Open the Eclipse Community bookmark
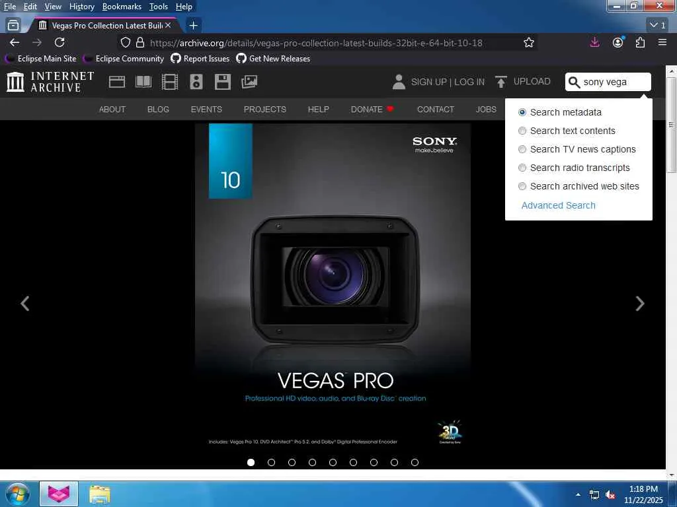This screenshot has height=507, width=677. (x=124, y=58)
